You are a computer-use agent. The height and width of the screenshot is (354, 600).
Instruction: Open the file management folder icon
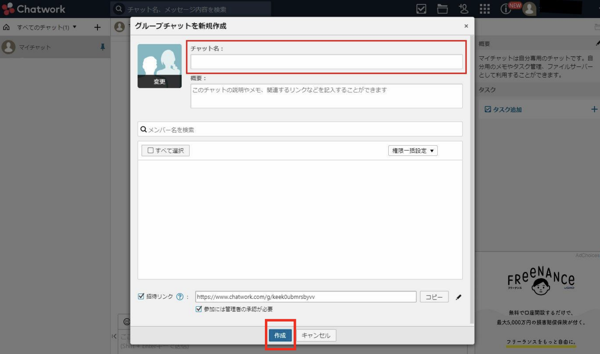click(x=442, y=9)
